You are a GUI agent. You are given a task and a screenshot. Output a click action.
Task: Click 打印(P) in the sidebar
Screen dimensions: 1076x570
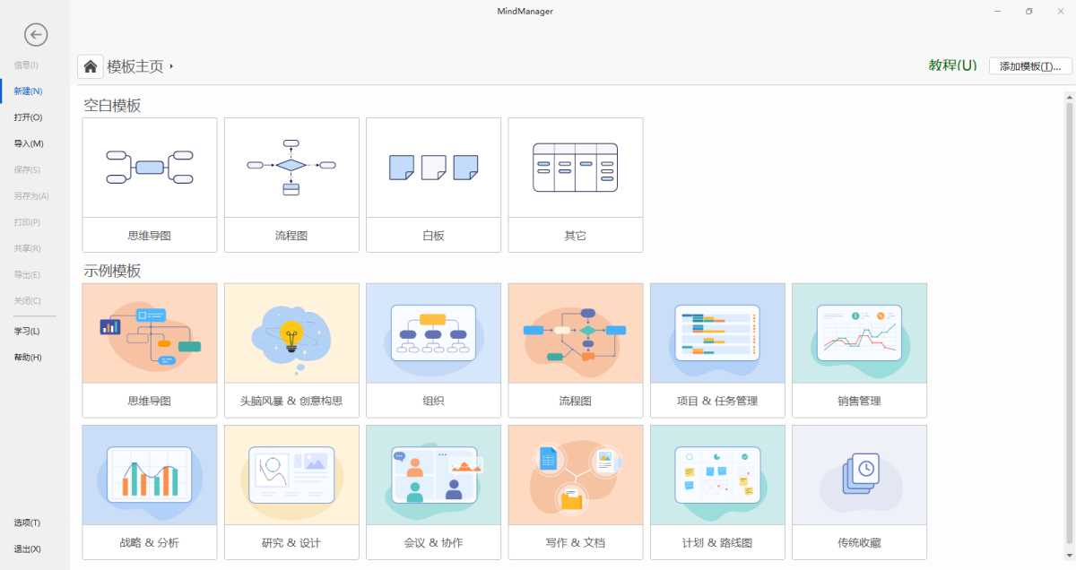pos(27,222)
